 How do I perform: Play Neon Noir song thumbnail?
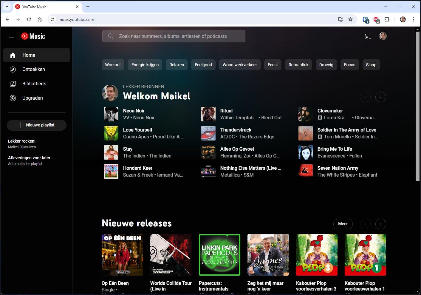[111, 114]
